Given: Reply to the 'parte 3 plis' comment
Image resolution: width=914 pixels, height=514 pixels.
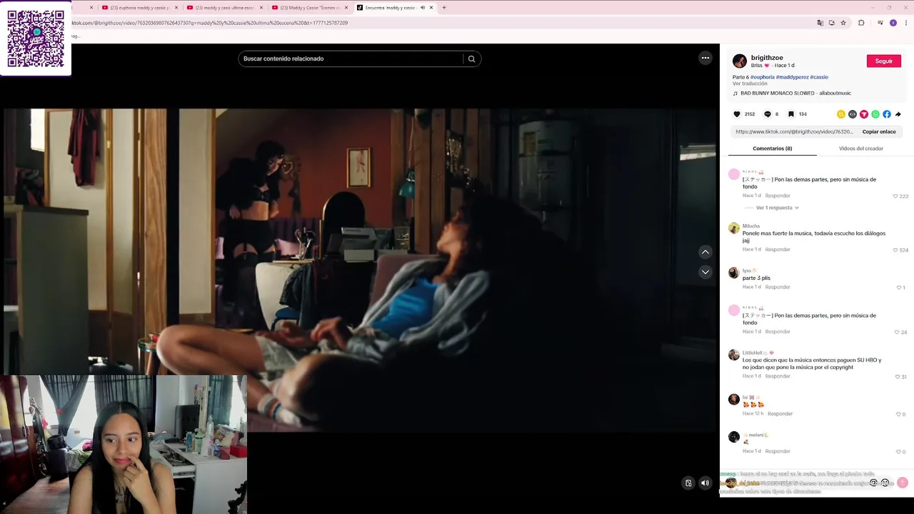Looking at the screenshot, I should tap(778, 287).
